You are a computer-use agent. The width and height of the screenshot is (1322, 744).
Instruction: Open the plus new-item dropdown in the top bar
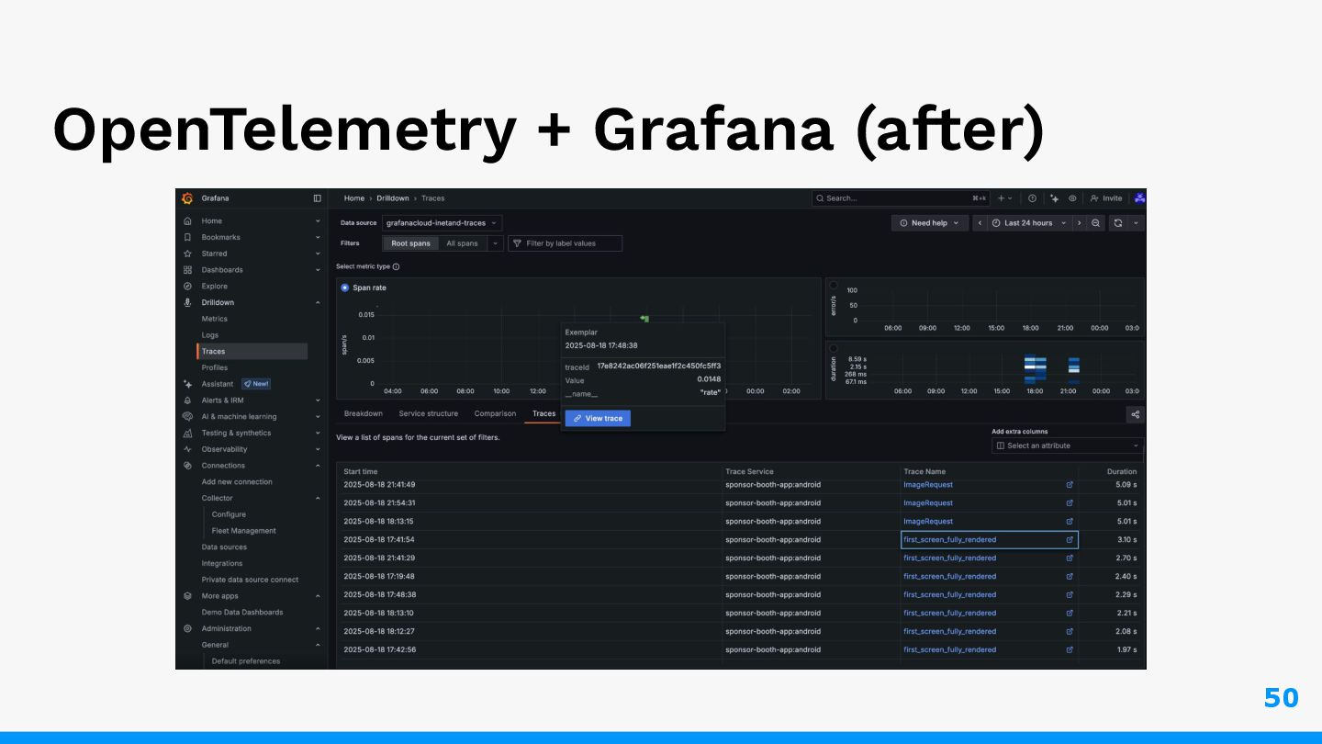(x=1005, y=198)
